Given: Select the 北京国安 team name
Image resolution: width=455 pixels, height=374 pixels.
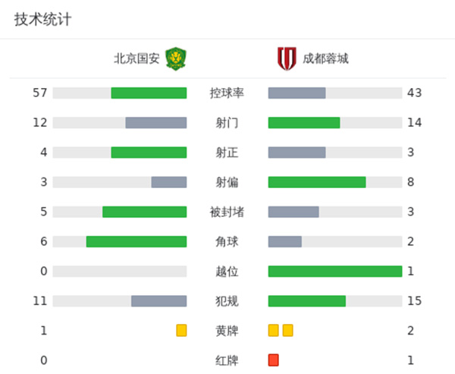Looking at the screenshot, I should pos(136,58).
